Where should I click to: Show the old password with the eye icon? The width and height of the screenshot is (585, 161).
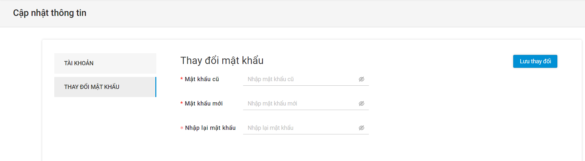[x=361, y=79]
